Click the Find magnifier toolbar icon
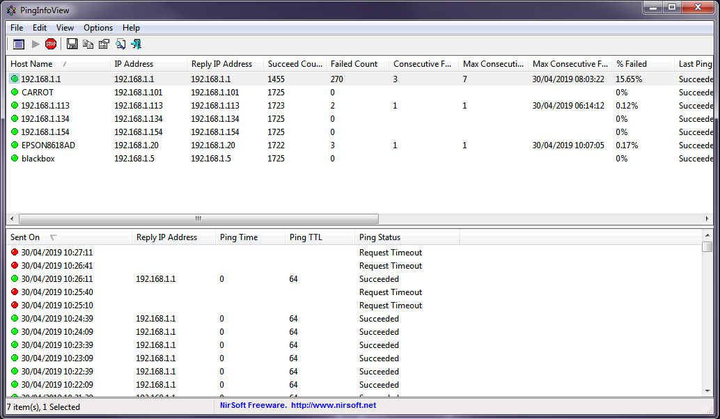The height and width of the screenshot is (419, 720). click(120, 44)
